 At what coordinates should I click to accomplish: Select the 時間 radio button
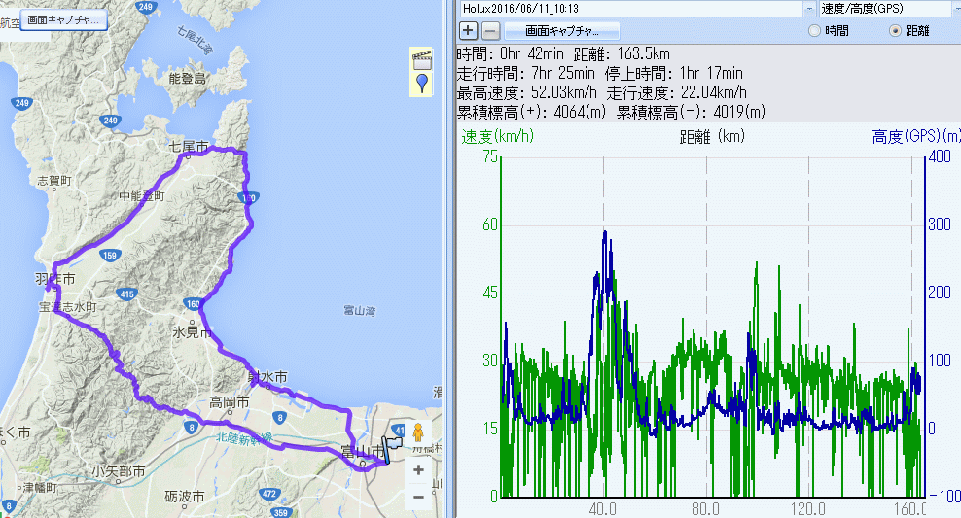click(x=814, y=31)
